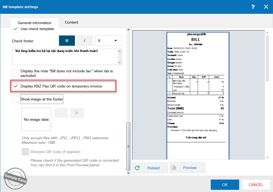This screenshot has width=273, height=192.
Task: Toggle italic formatting for check footer
Action: (84, 41)
